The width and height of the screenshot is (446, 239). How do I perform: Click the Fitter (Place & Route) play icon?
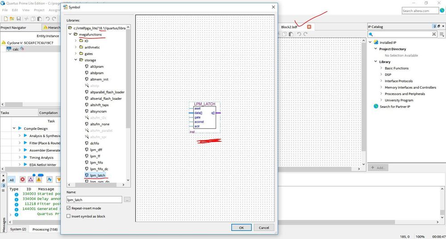(x=25, y=143)
